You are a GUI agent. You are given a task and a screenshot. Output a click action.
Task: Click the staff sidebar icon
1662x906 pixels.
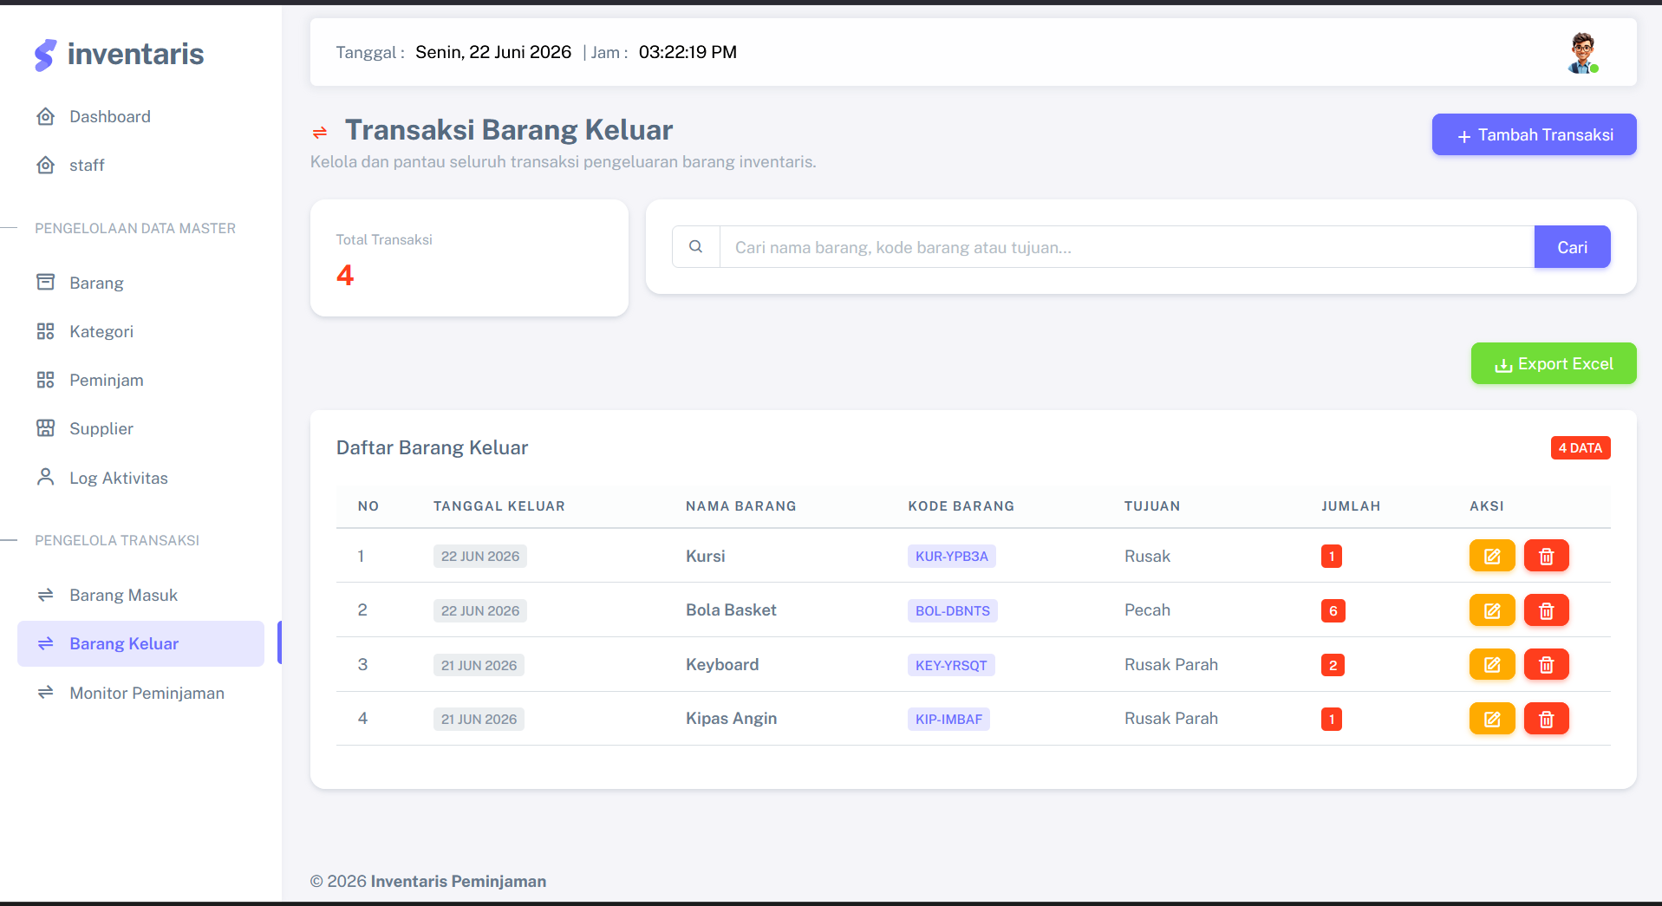pyautogui.click(x=46, y=165)
